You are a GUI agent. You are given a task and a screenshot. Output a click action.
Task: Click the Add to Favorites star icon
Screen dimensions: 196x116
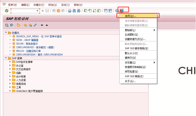pos(25,25)
